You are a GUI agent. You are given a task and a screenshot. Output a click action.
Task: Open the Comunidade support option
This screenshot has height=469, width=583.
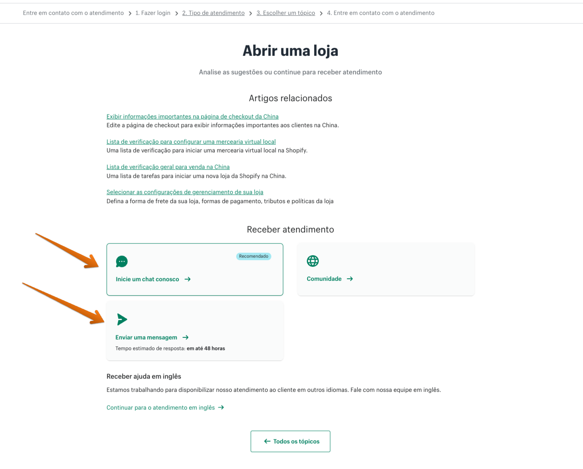coord(324,279)
